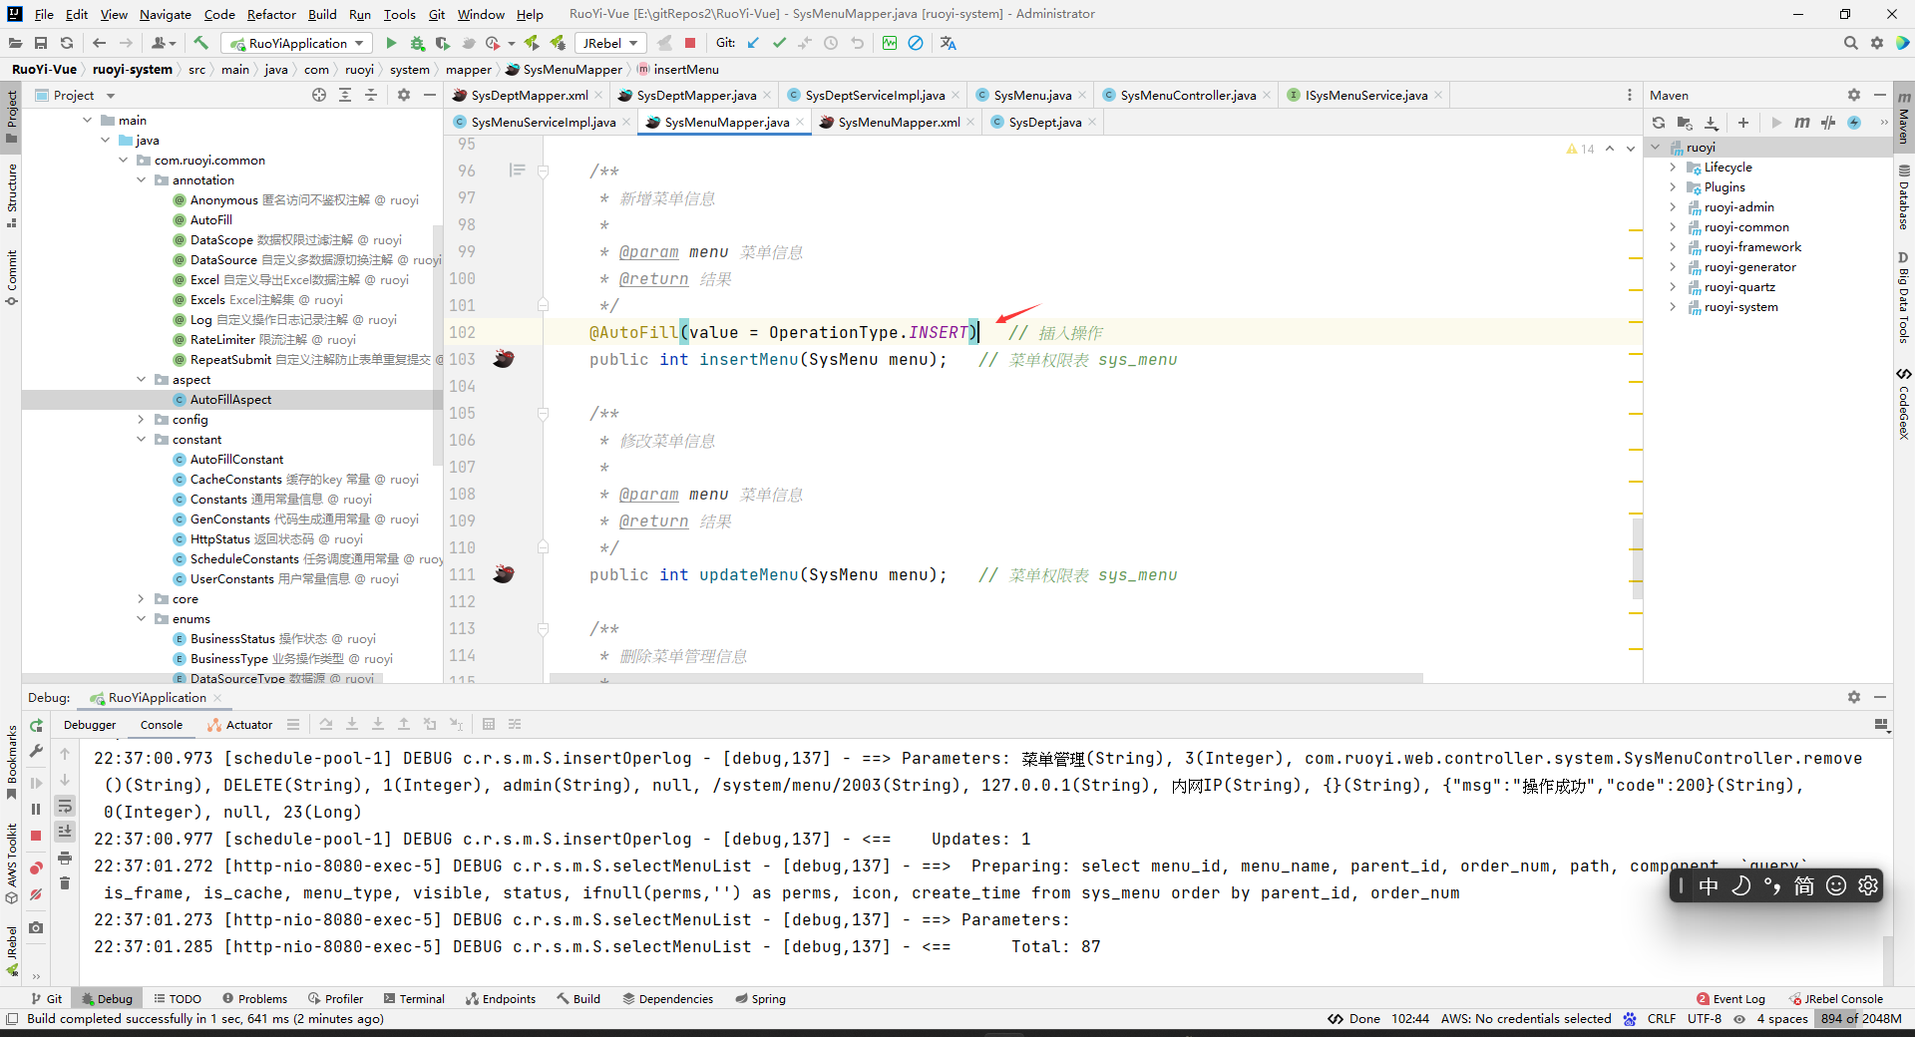Expand the config folder in tree

point(141,420)
